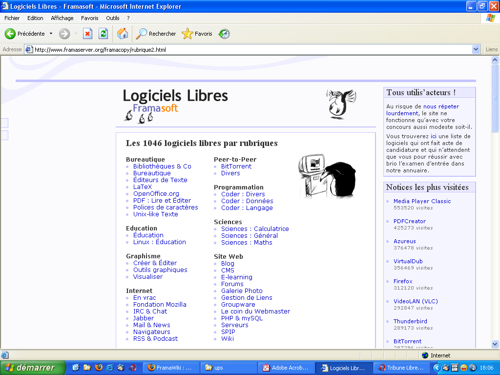Follow the 'ici' link in sidebar
This screenshot has height=375, width=500.
pyautogui.click(x=434, y=136)
